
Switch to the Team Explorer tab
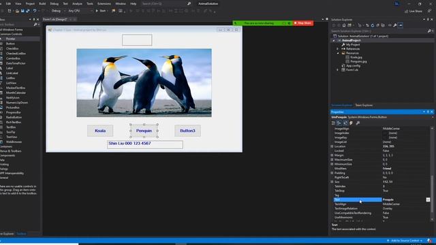point(364,105)
